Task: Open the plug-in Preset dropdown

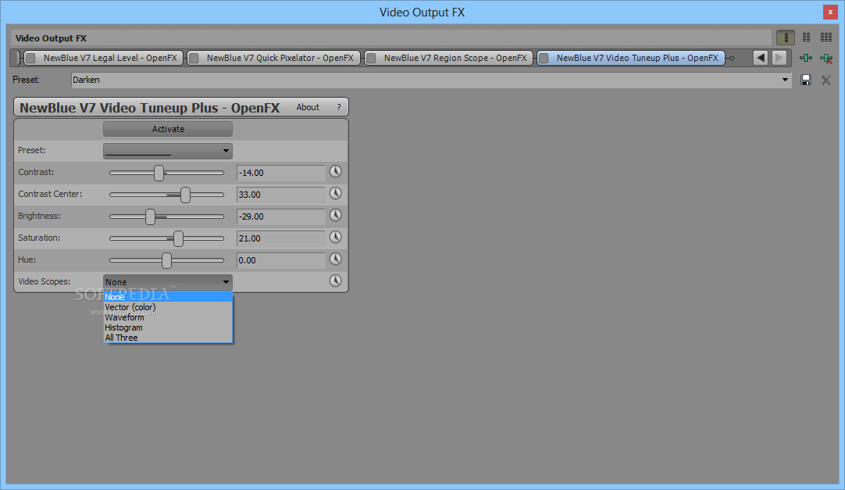Action: [168, 151]
